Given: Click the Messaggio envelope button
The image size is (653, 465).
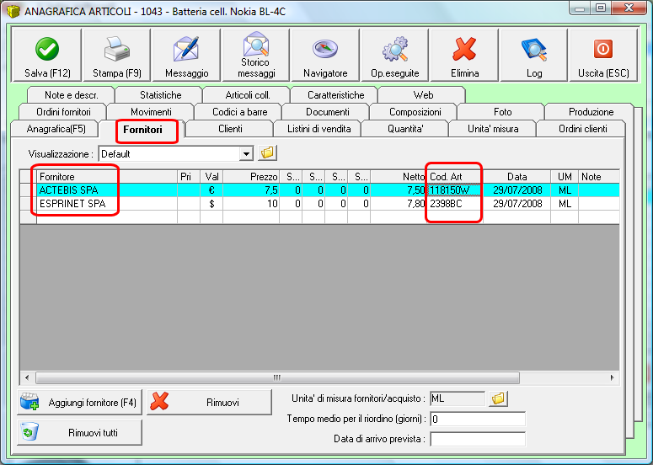Looking at the screenshot, I should point(186,55).
